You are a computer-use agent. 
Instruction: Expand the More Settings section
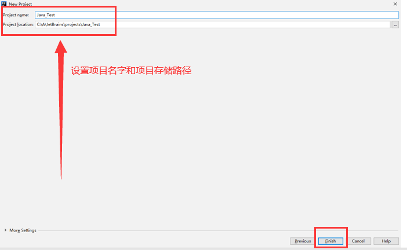(x=20, y=230)
